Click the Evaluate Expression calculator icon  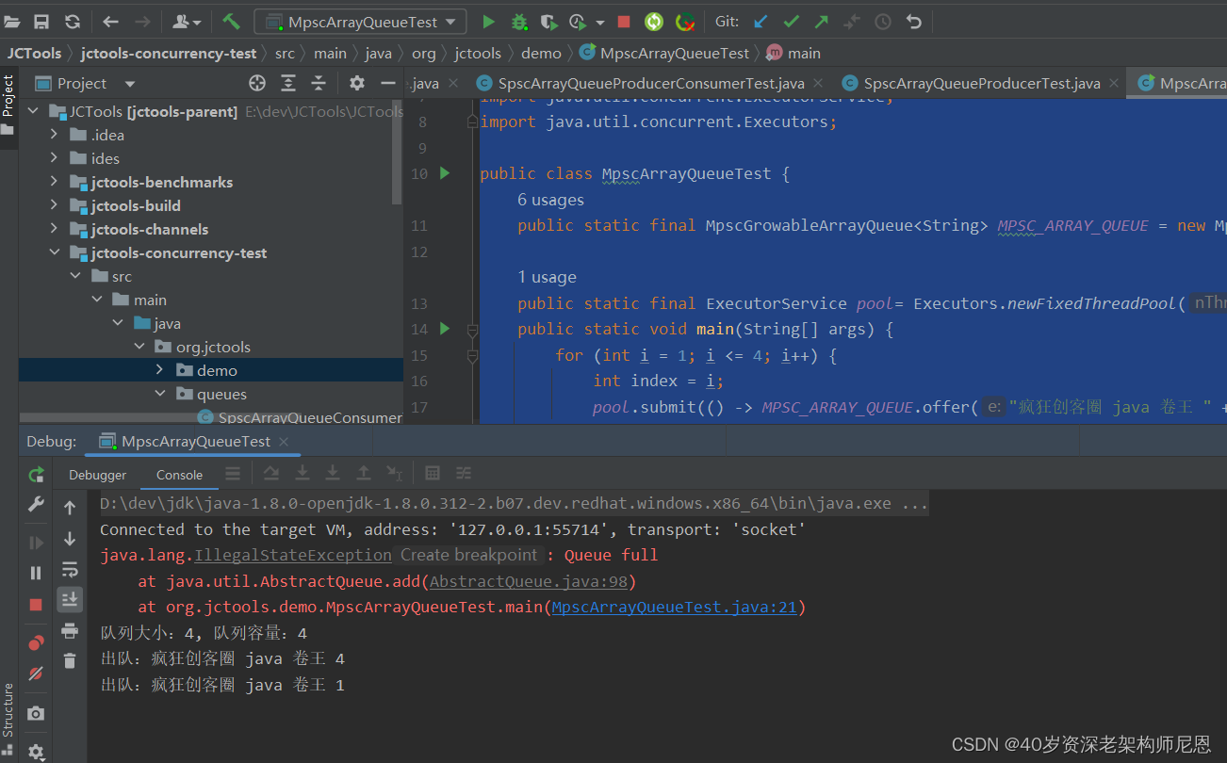point(433,473)
